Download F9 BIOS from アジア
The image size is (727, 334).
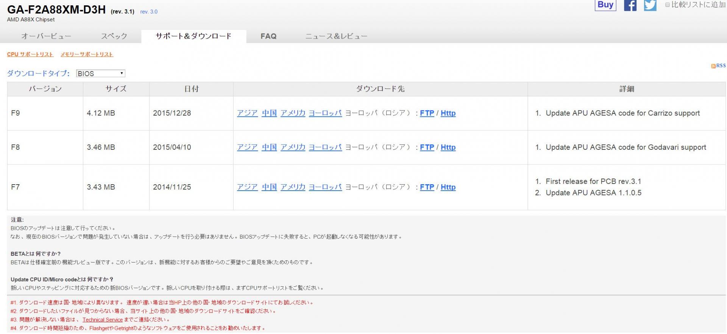pyautogui.click(x=247, y=113)
